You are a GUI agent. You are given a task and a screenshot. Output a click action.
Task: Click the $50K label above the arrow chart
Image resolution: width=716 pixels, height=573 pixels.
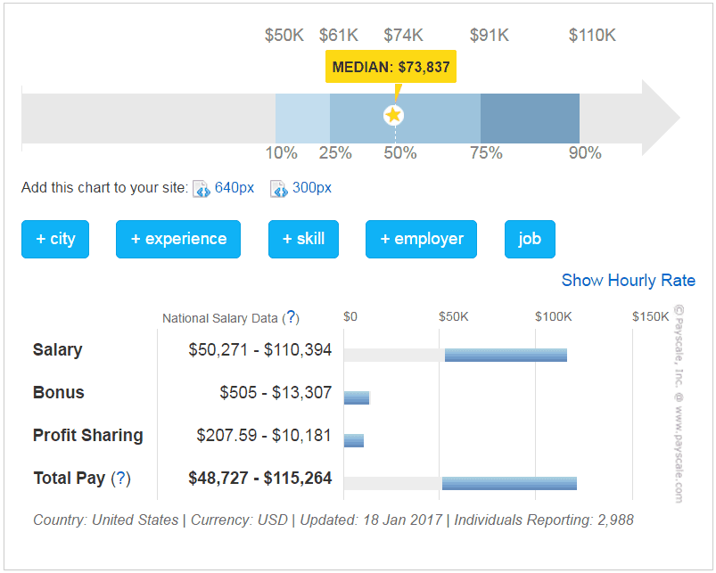tap(284, 35)
